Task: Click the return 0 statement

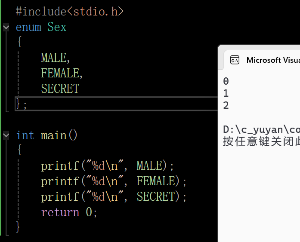Action: tap(69, 212)
